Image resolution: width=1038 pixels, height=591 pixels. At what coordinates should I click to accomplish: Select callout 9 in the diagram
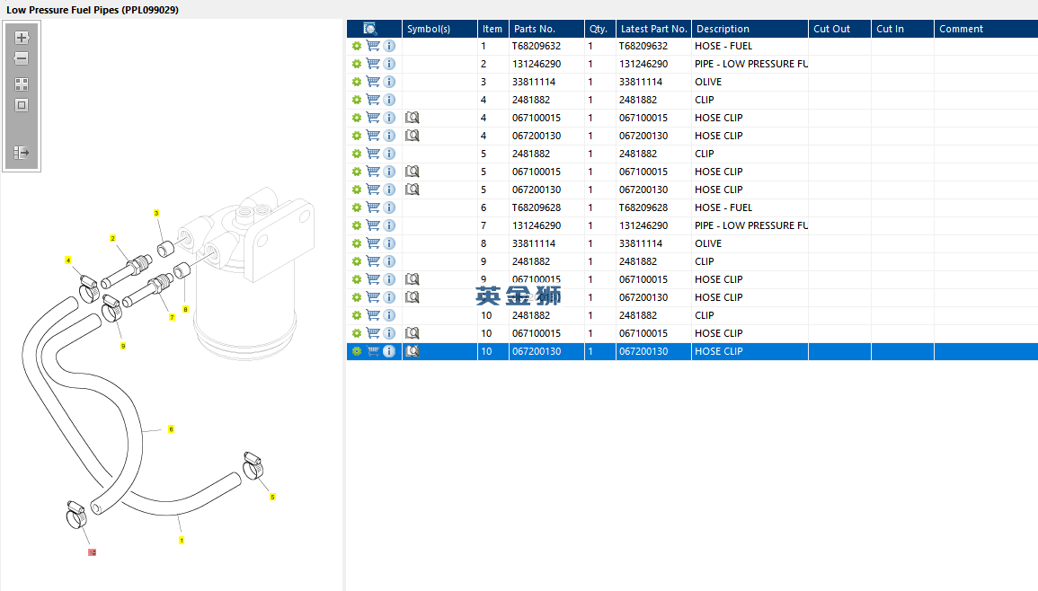coord(123,346)
